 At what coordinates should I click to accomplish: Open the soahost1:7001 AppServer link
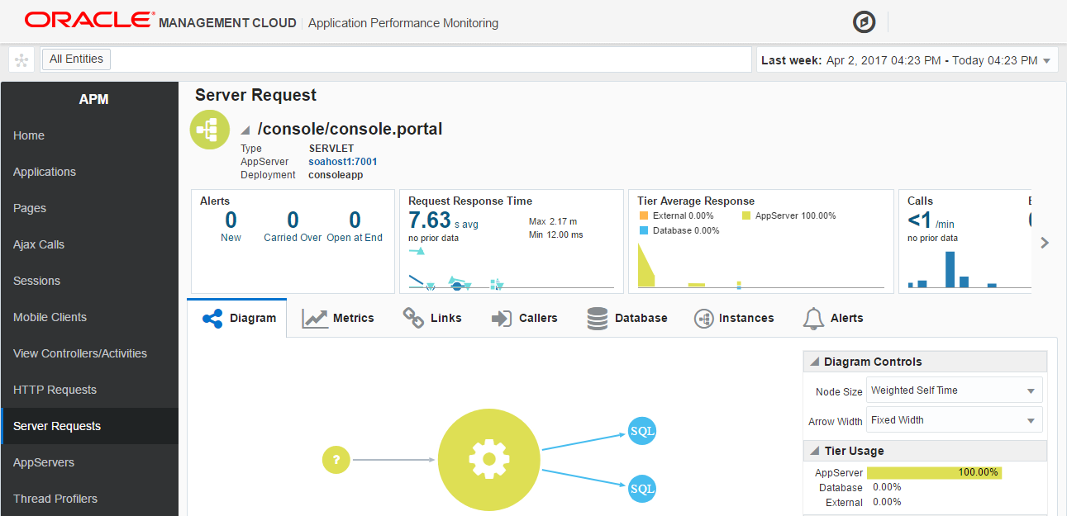click(342, 162)
